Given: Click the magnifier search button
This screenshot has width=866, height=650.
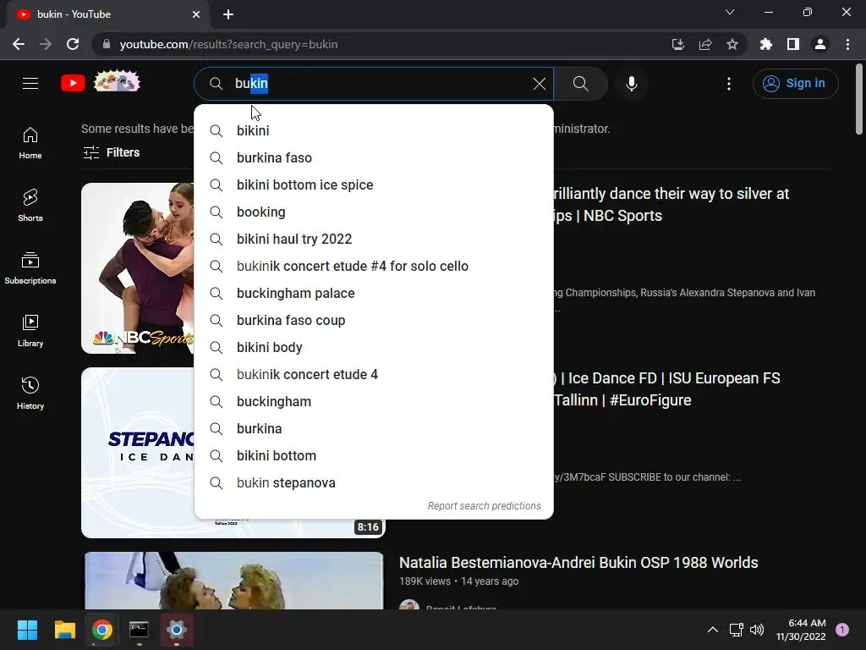Looking at the screenshot, I should [580, 84].
